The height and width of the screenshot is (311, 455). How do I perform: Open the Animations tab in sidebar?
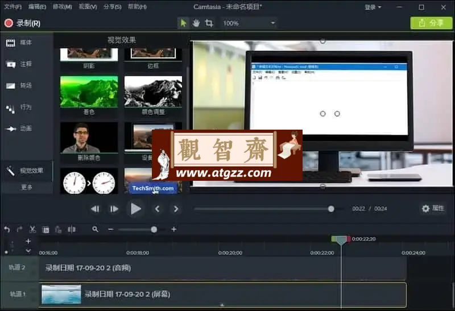(19, 128)
